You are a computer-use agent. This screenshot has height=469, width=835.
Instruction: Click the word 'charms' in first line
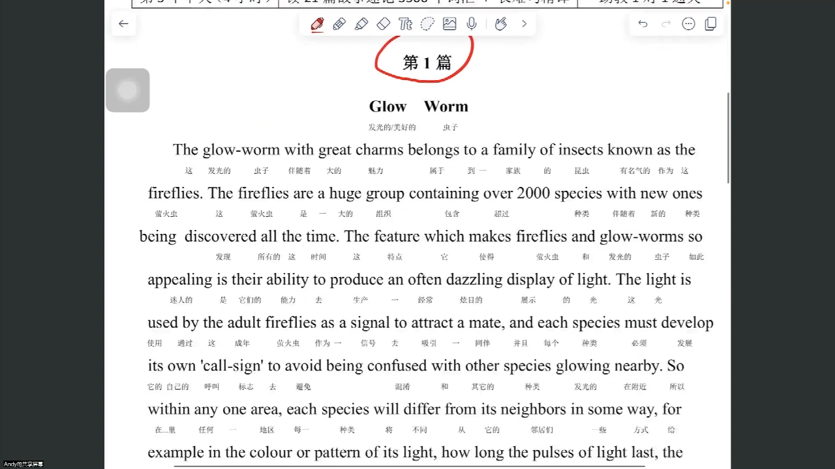(x=380, y=150)
